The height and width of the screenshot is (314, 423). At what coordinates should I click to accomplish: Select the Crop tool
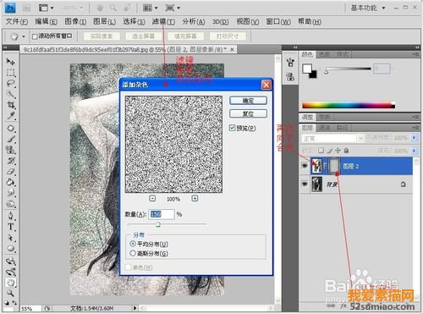11,105
